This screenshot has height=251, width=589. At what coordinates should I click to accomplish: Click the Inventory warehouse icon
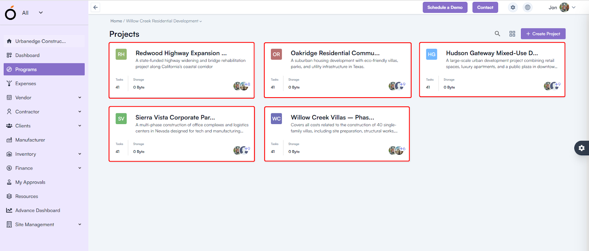[9, 154]
